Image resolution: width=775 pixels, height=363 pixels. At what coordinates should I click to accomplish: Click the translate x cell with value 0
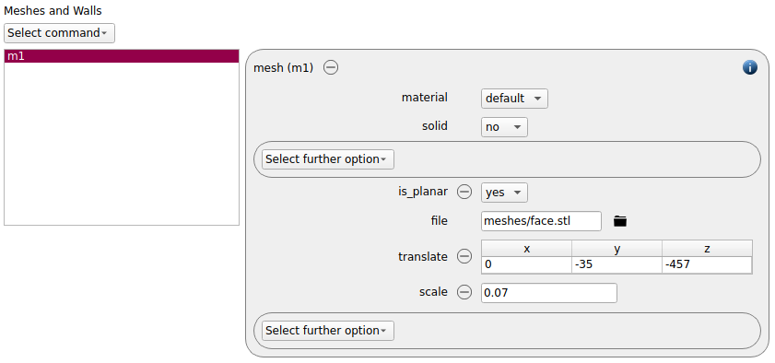(526, 264)
